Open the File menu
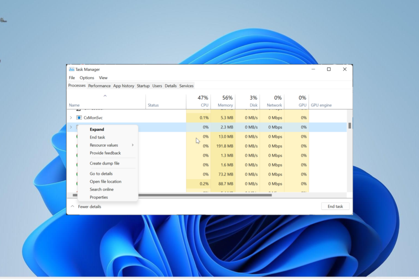Viewport: 419px width, 279px height. pyautogui.click(x=71, y=78)
